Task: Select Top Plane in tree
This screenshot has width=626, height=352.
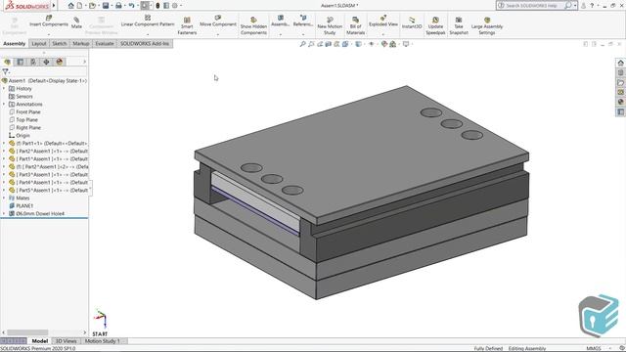Action: [x=23, y=119]
